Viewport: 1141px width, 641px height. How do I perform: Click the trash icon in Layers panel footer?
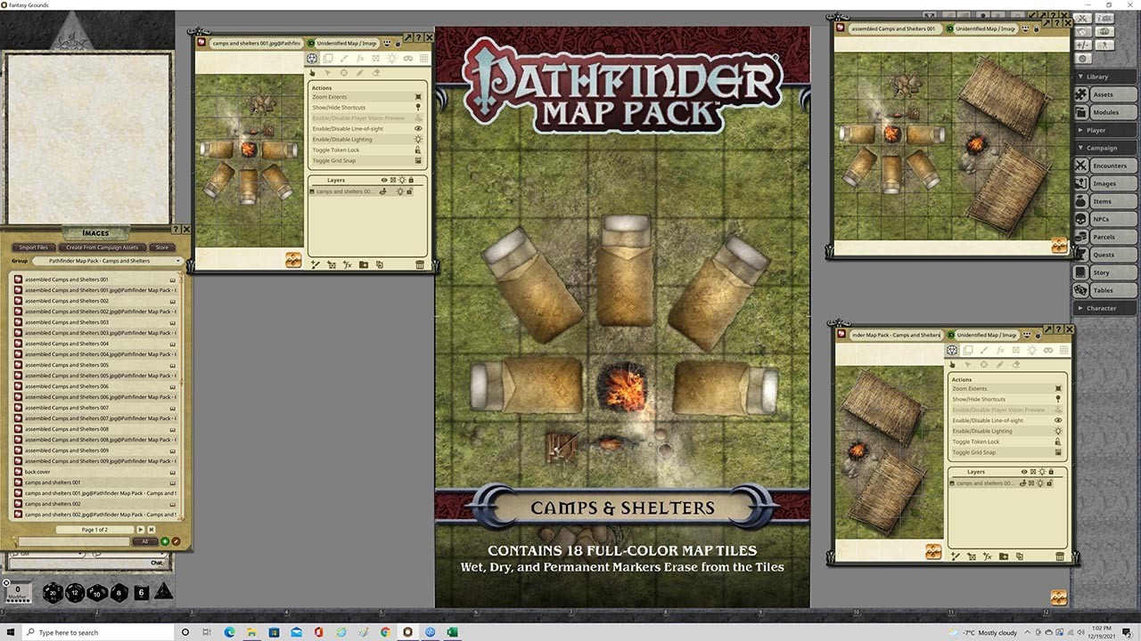420,264
